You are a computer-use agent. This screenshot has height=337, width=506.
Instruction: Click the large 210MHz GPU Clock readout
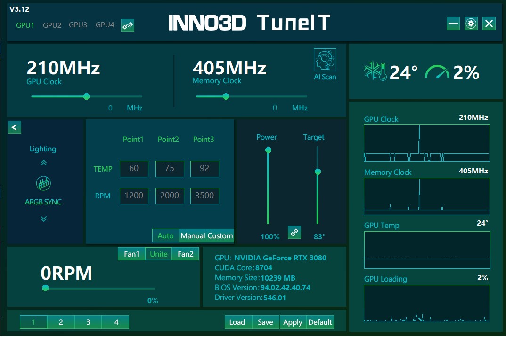click(63, 68)
